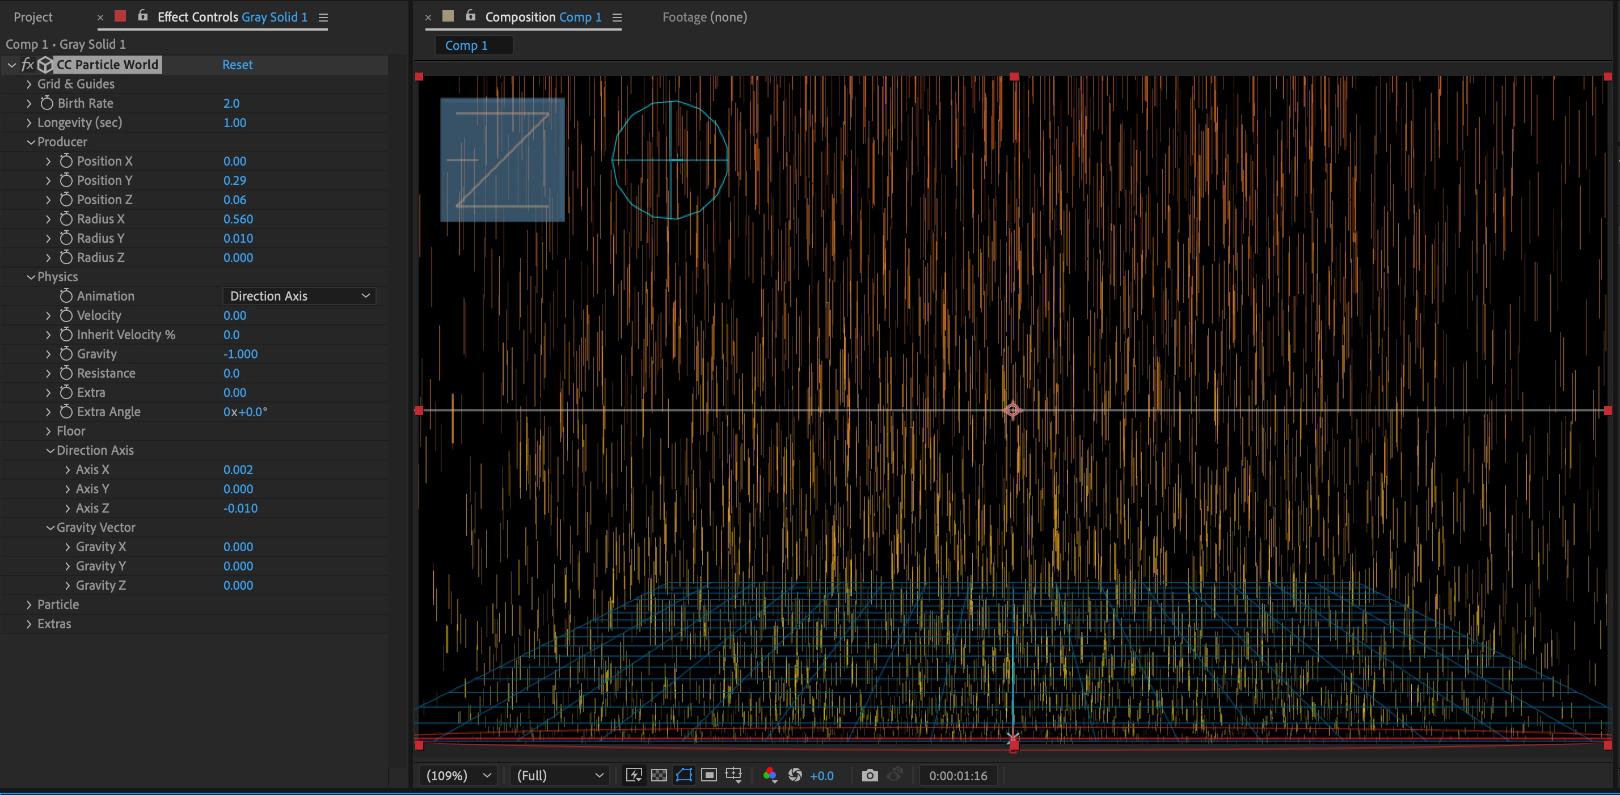Show channel and color management settings
This screenshot has width=1620, height=795.
pyautogui.click(x=770, y=775)
